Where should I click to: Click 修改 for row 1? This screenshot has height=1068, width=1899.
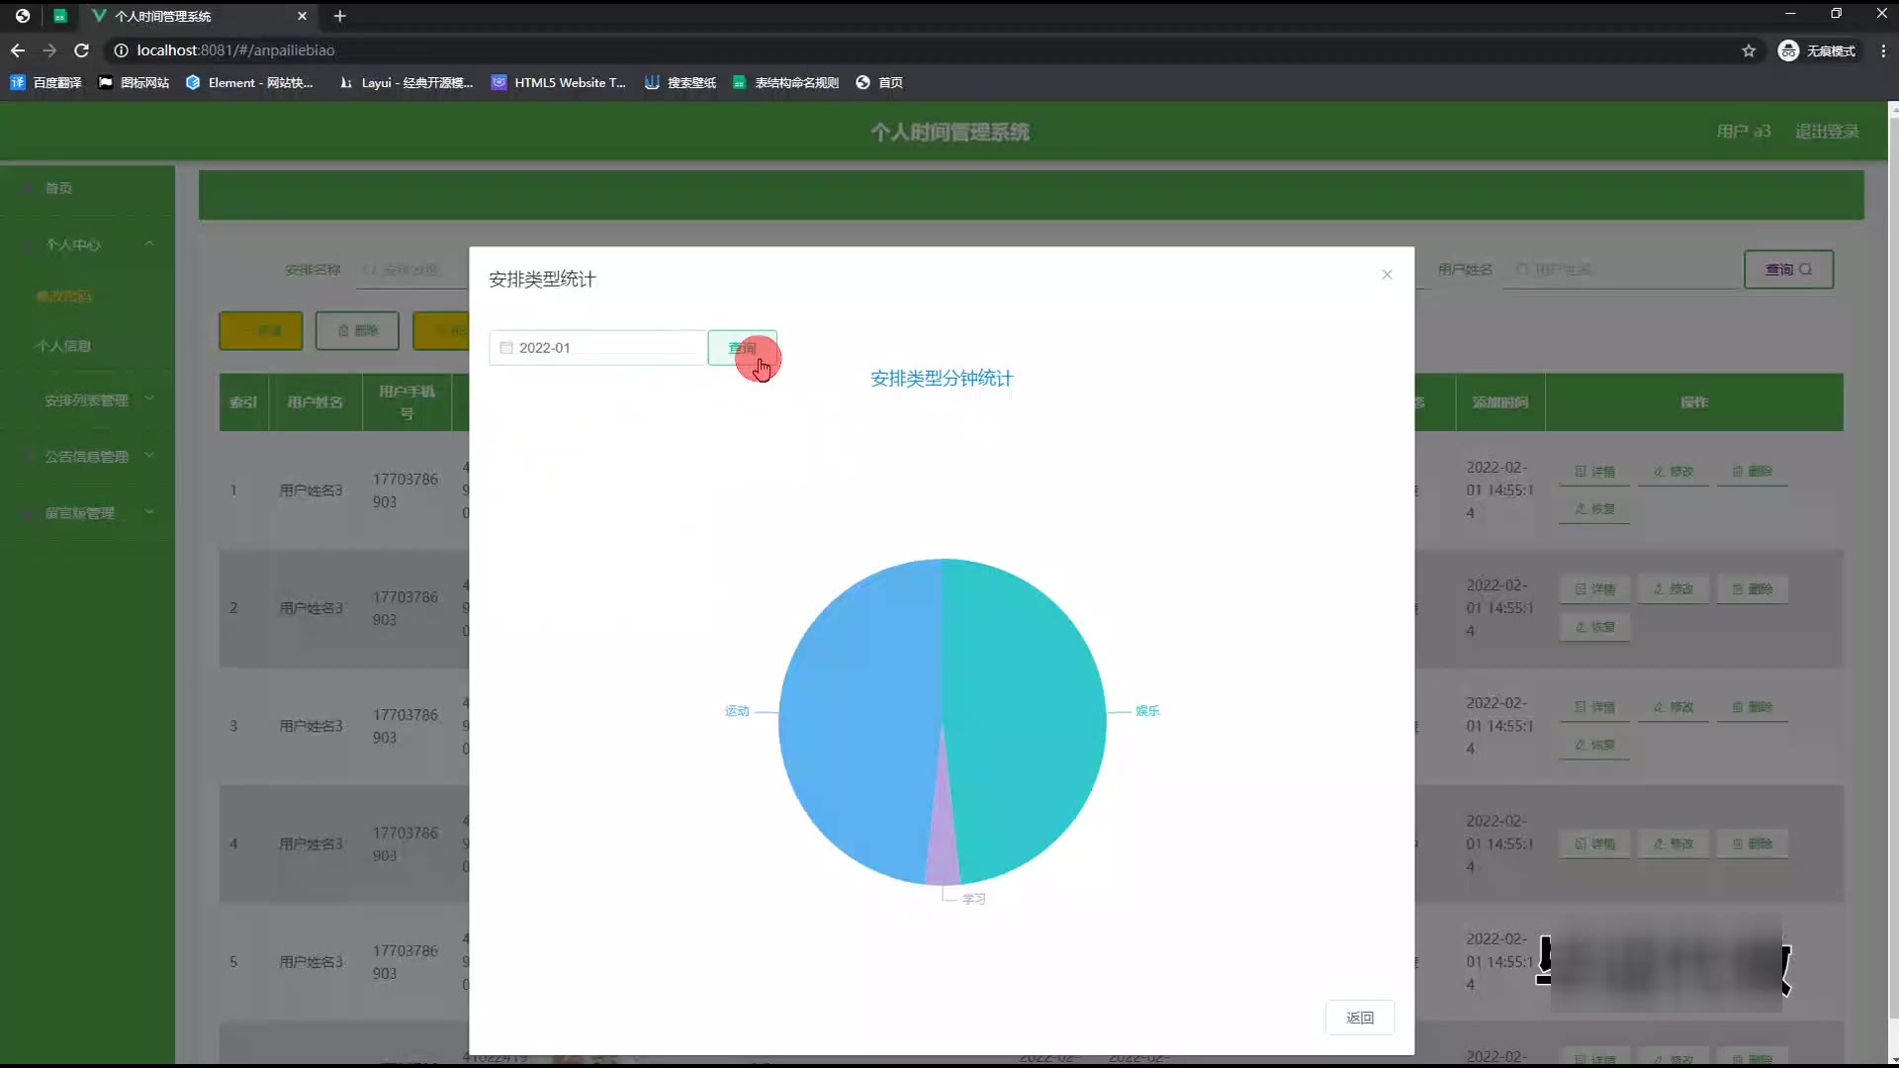coord(1673,472)
